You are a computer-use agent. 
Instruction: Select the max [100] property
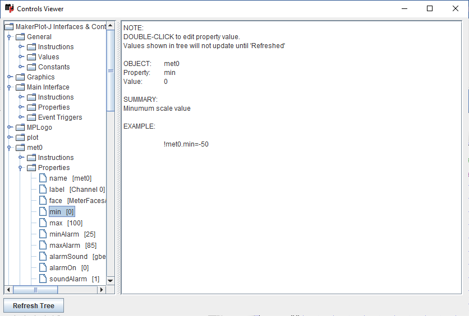pyautogui.click(x=66, y=223)
